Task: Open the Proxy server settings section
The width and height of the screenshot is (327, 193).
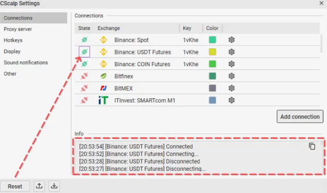Action: [x=18, y=29]
